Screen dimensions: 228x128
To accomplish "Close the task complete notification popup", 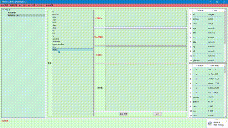I will tap(227, 121).
